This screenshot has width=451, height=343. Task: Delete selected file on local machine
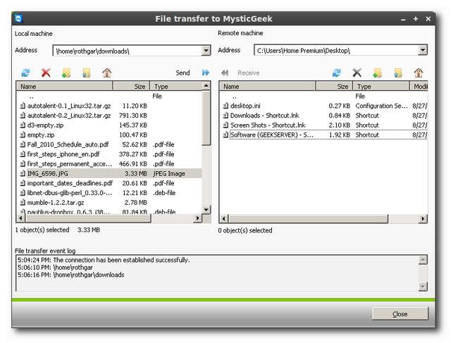pos(46,73)
